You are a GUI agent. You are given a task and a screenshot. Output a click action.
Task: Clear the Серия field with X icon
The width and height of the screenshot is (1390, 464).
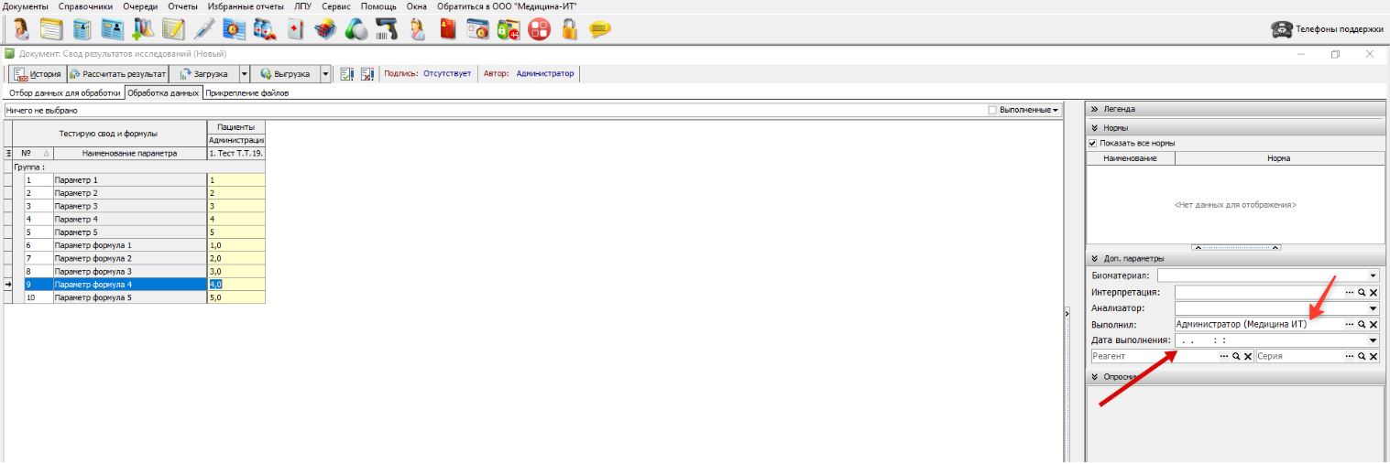[1374, 356]
